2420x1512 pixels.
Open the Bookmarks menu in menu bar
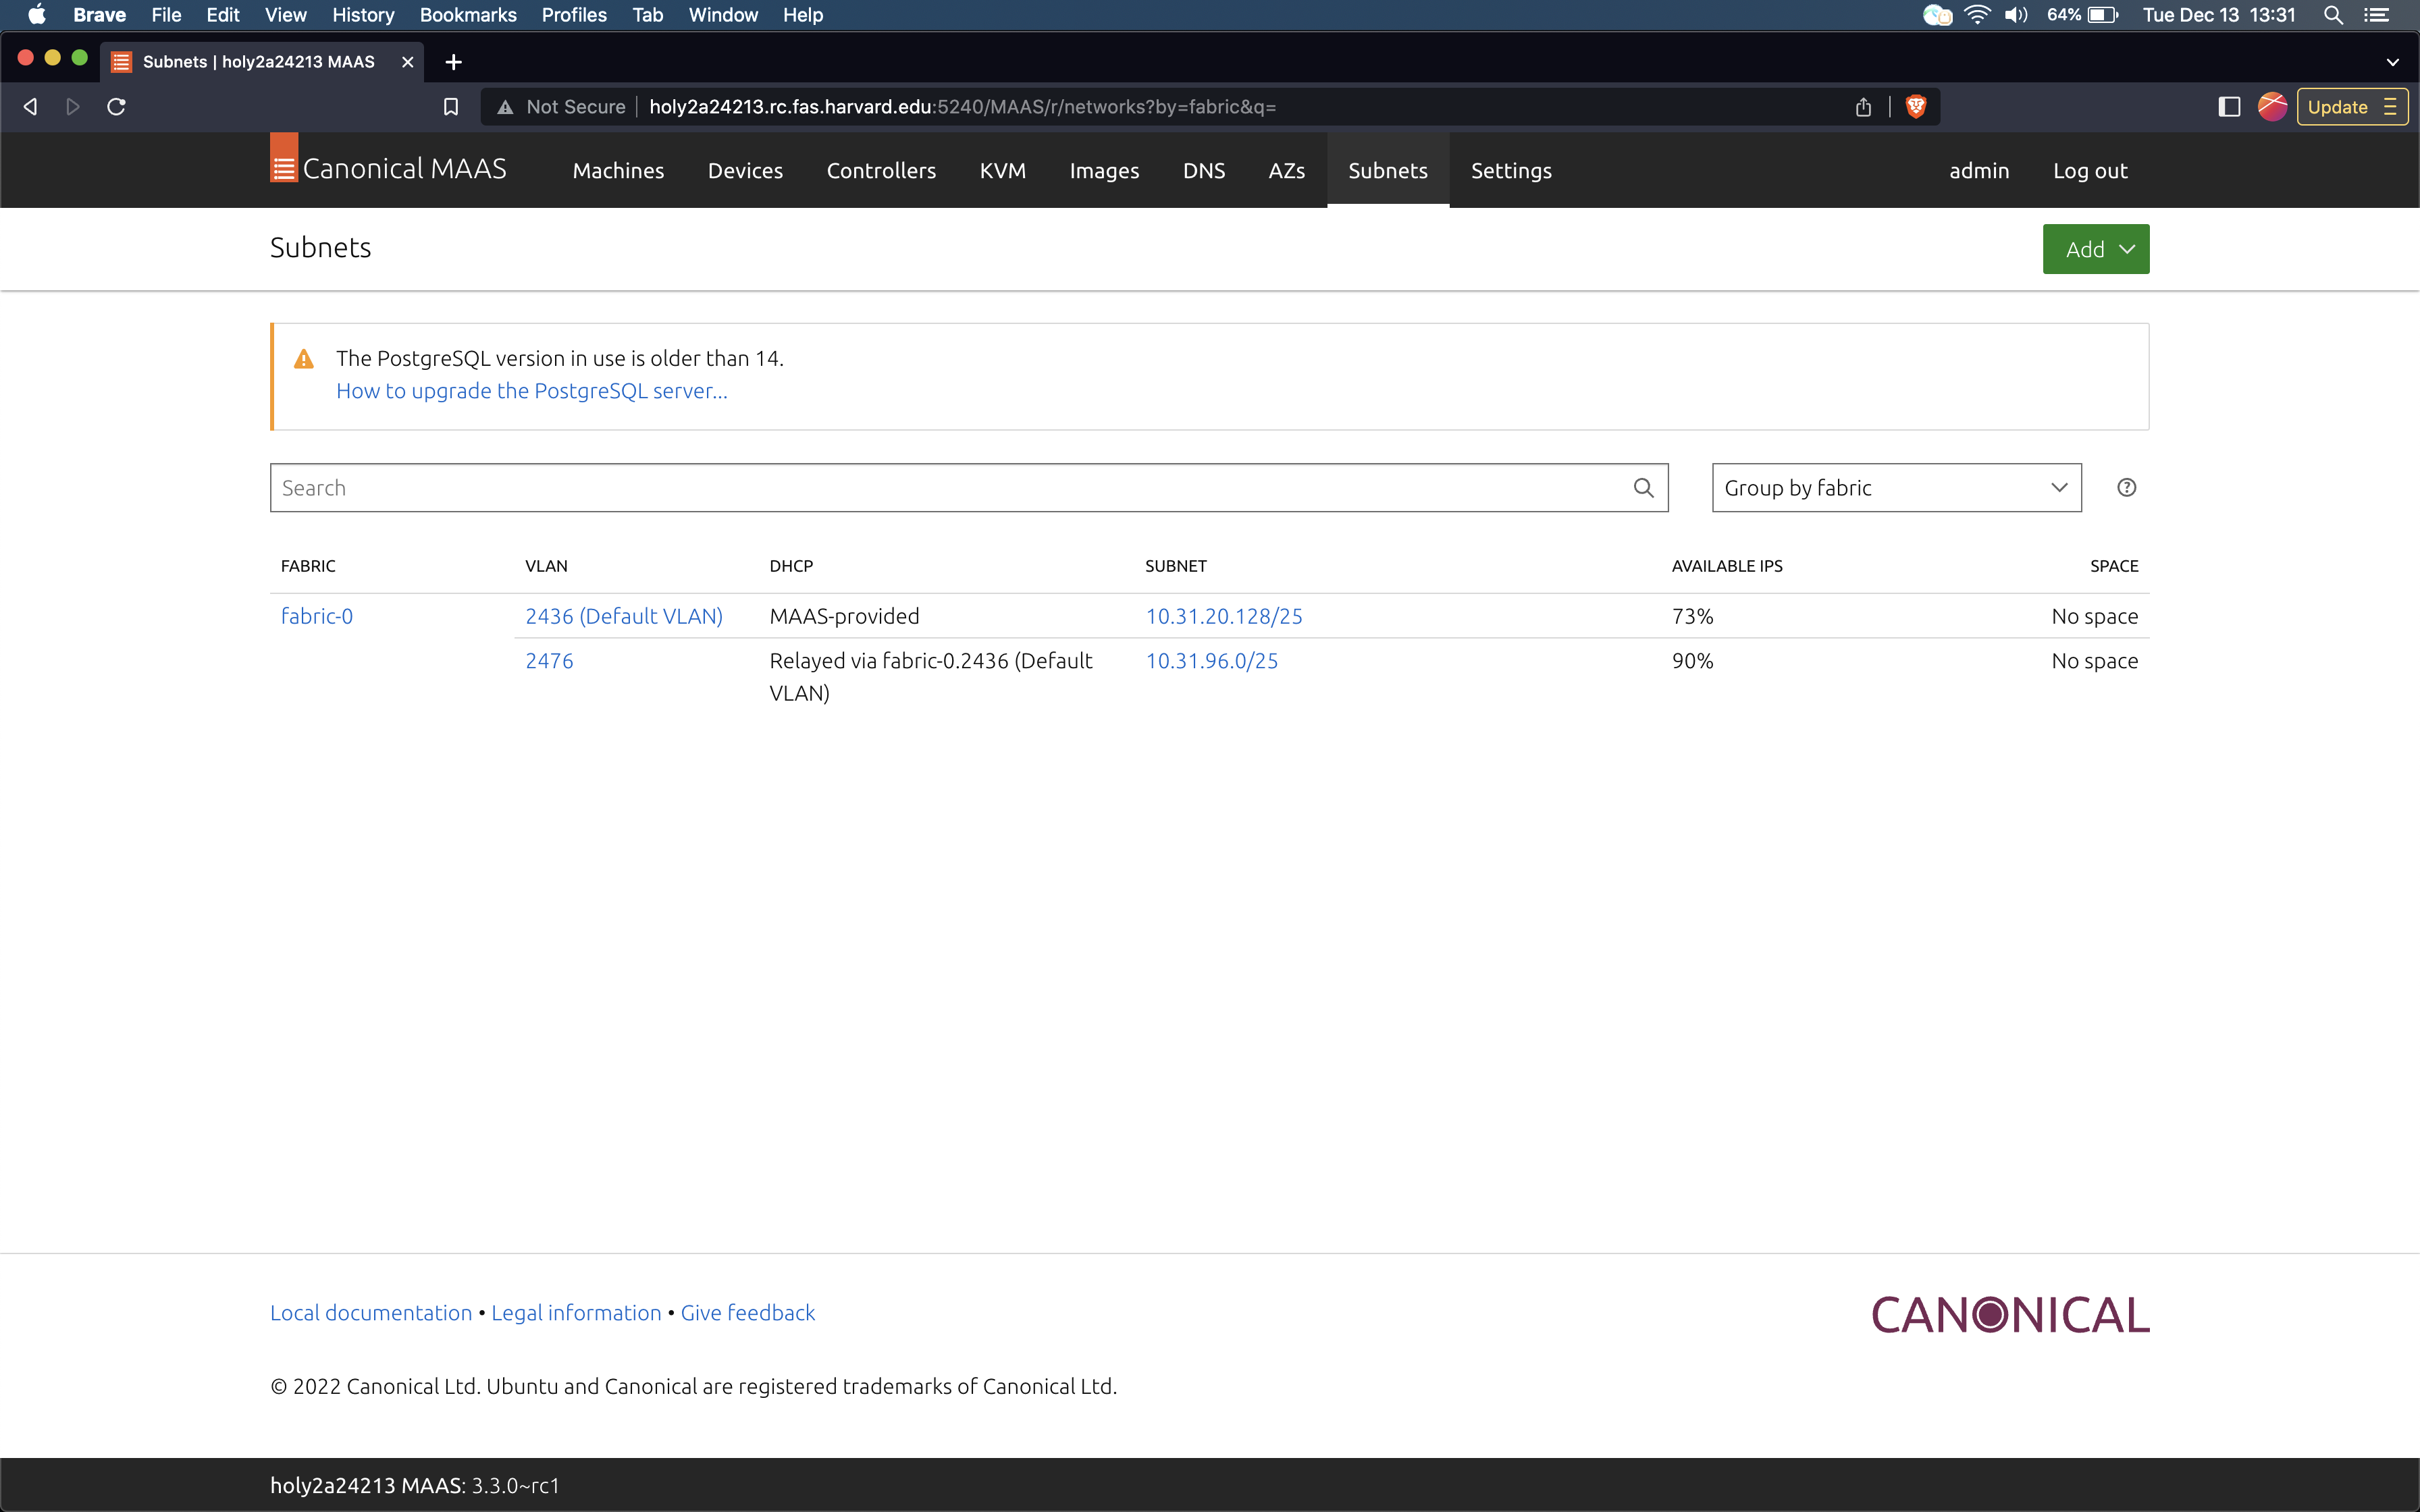(467, 15)
